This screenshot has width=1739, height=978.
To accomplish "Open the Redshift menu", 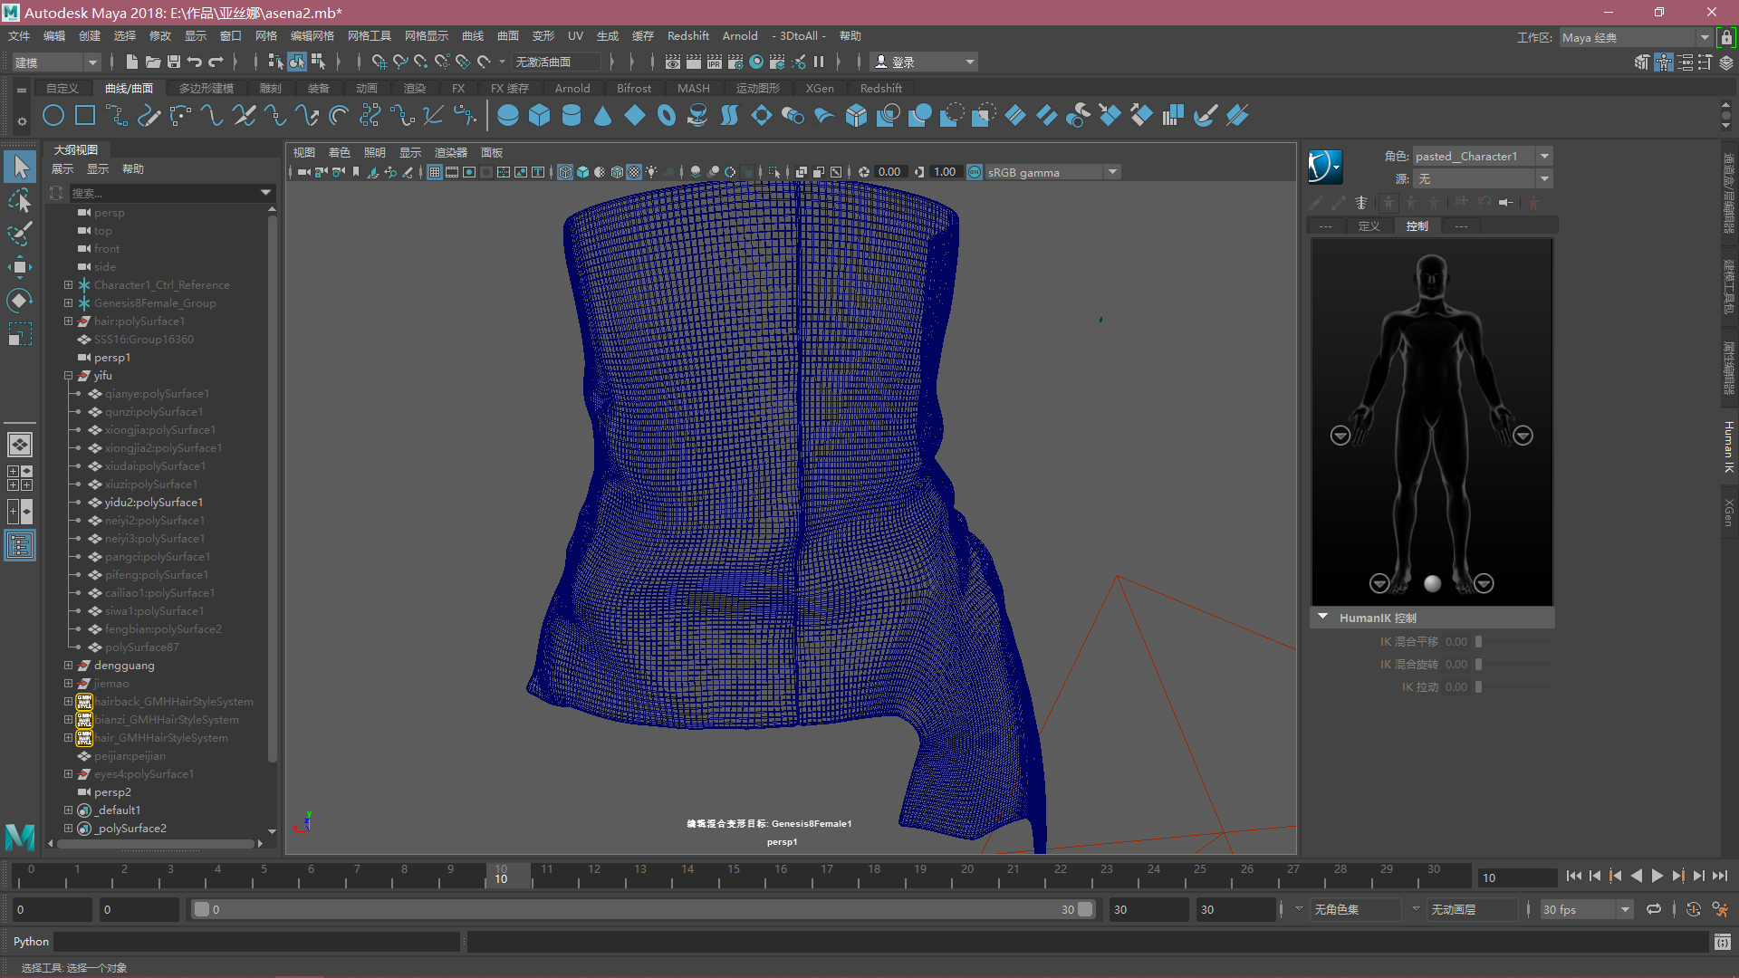I will coord(687,36).
